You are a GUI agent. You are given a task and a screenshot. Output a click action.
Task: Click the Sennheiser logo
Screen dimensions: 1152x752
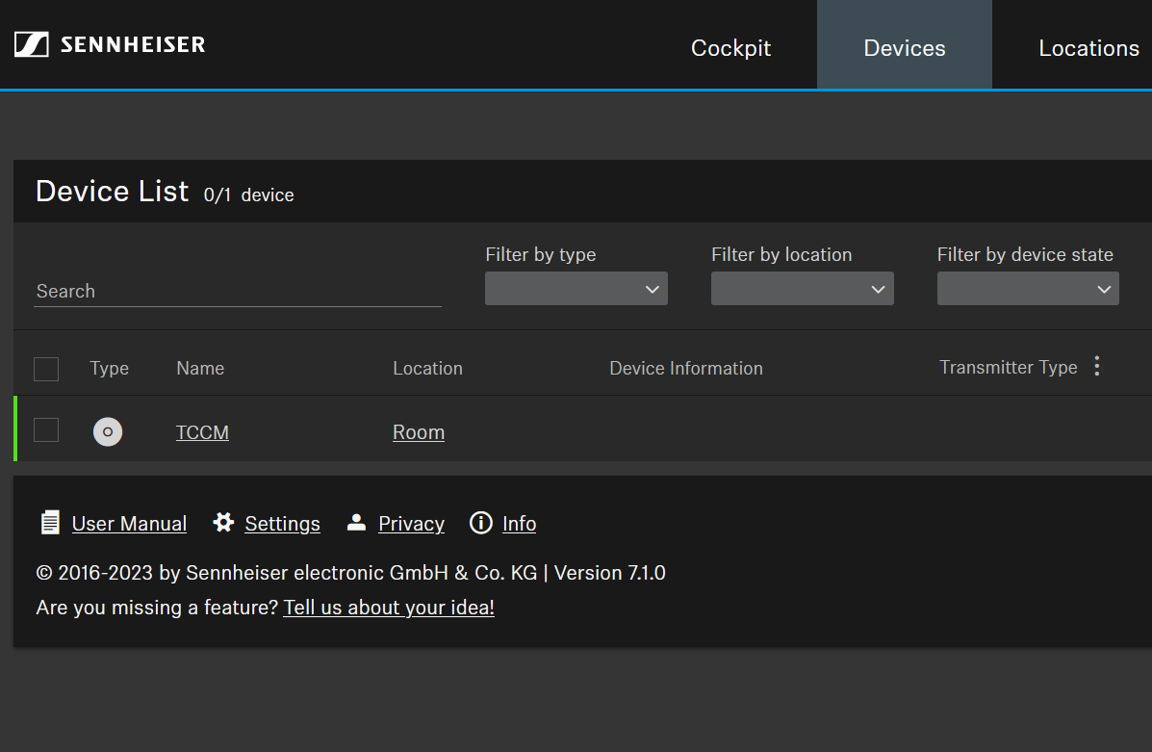coord(110,44)
